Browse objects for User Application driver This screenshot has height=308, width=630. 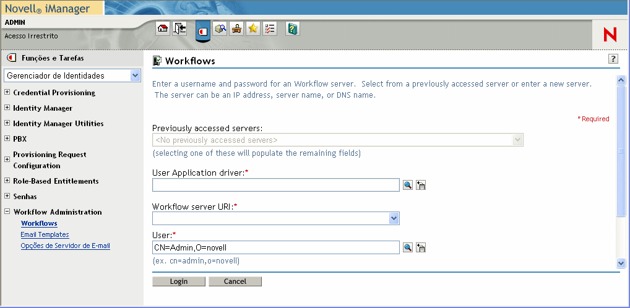point(408,185)
